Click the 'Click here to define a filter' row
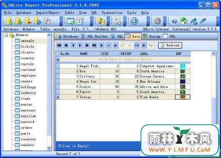 (x=125, y=59)
